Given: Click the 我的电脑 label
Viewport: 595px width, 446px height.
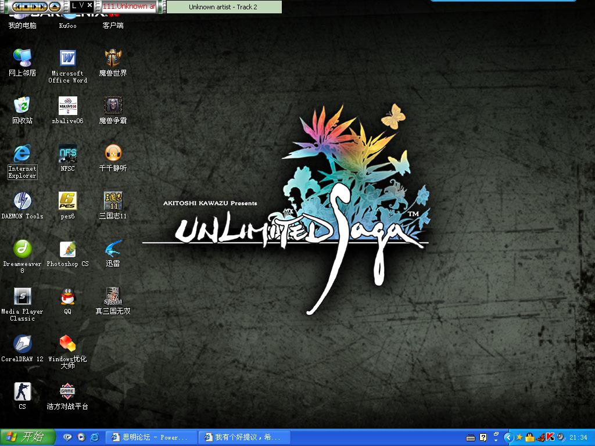Looking at the screenshot, I should click(x=23, y=26).
